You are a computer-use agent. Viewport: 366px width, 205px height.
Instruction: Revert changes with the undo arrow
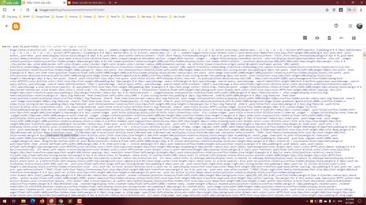pyautogui.click(x=341, y=38)
